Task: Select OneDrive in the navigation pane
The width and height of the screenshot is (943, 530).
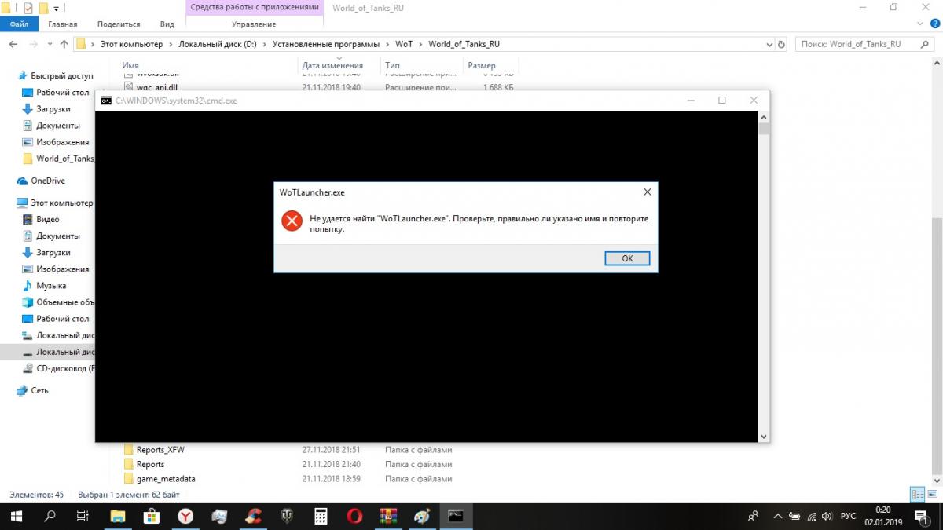Action: pyautogui.click(x=47, y=181)
